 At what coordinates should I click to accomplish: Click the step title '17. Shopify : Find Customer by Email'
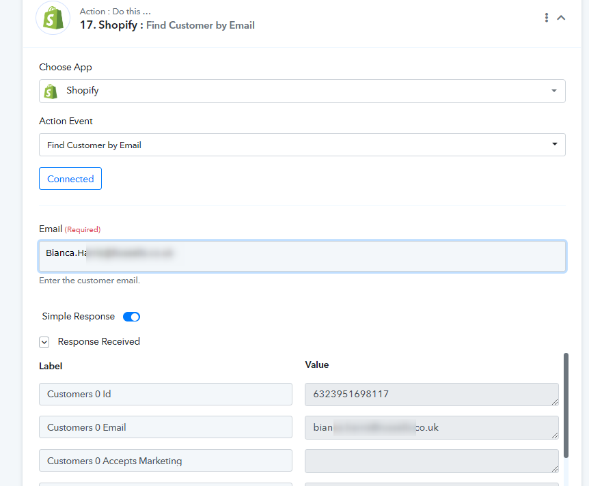coord(167,25)
